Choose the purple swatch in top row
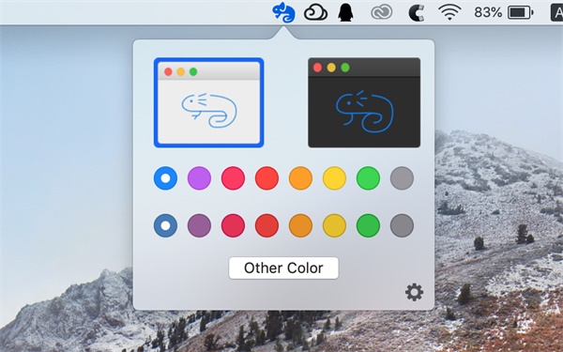The height and width of the screenshot is (352, 563). (199, 177)
